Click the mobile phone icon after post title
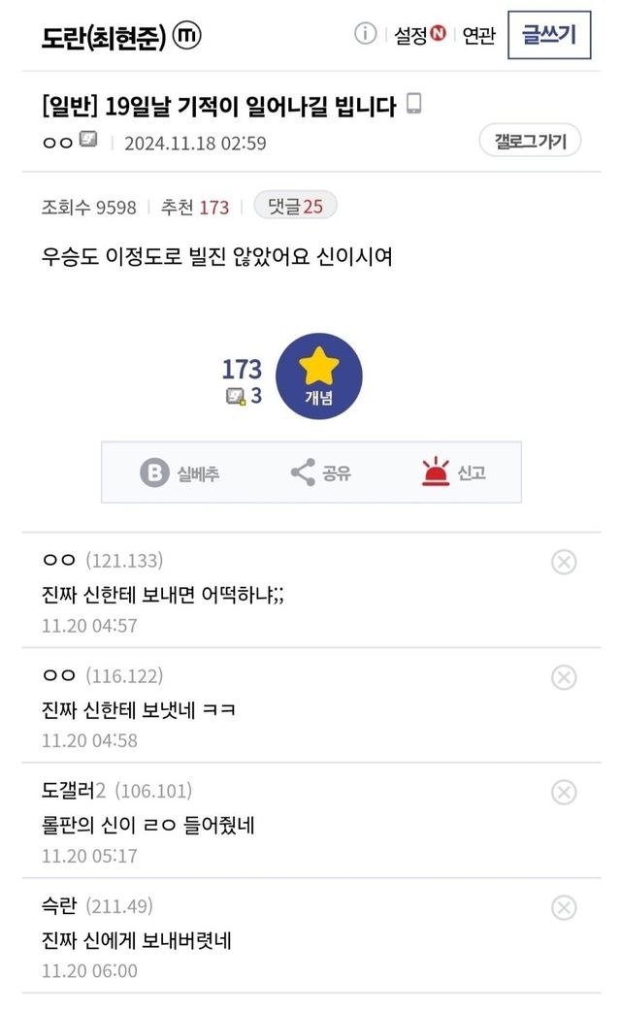 click(x=413, y=104)
